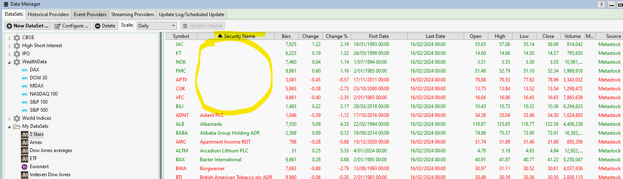Expand the IPO tree node
This screenshot has width=623, height=179.
pyautogui.click(x=10, y=54)
